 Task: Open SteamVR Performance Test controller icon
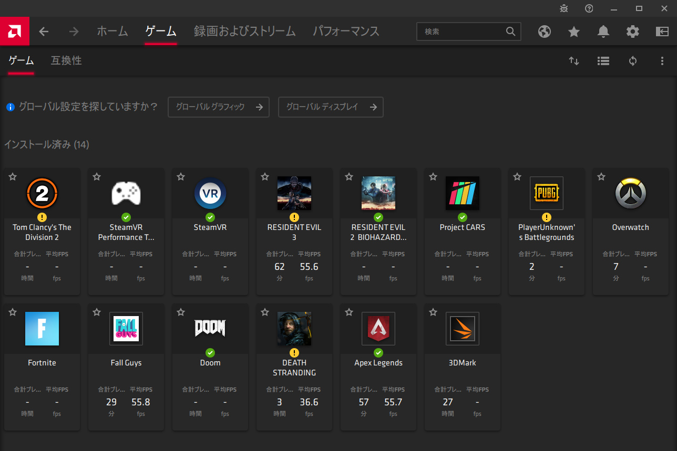(x=126, y=193)
